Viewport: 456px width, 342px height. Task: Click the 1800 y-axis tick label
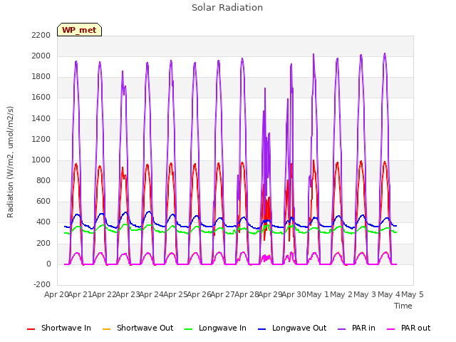point(41,77)
